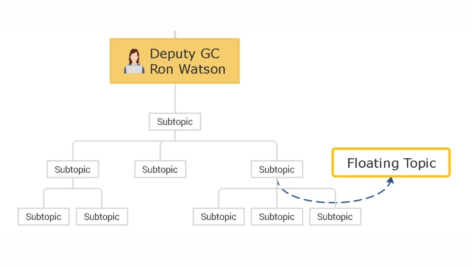471x266 pixels.
Task: Click the line connecting Ron Watson to Subtopic
Action: (x=174, y=98)
